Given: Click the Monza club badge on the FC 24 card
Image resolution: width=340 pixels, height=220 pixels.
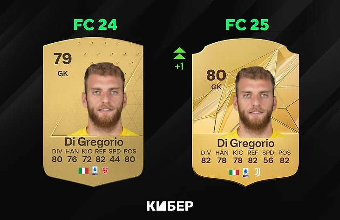Looking at the screenshot, I should click(x=105, y=171).
